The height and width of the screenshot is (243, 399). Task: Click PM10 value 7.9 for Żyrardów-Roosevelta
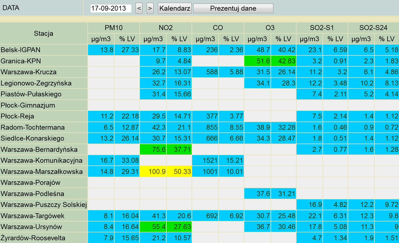[x=101, y=238]
